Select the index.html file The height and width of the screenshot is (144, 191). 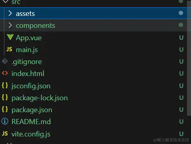pyautogui.click(x=28, y=74)
